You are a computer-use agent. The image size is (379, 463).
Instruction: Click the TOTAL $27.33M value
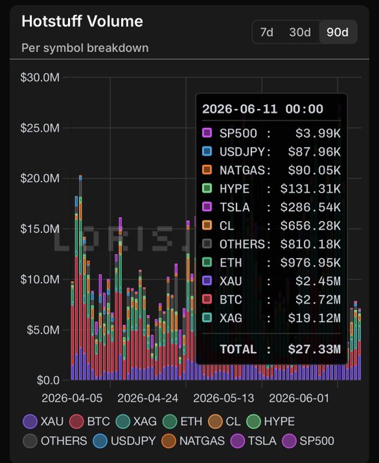pyautogui.click(x=314, y=349)
